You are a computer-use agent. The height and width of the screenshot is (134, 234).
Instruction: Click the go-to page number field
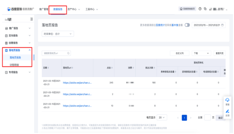click(x=207, y=117)
